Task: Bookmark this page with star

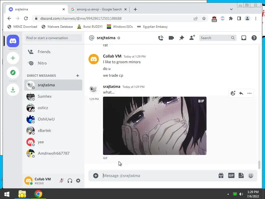Action: point(204,18)
